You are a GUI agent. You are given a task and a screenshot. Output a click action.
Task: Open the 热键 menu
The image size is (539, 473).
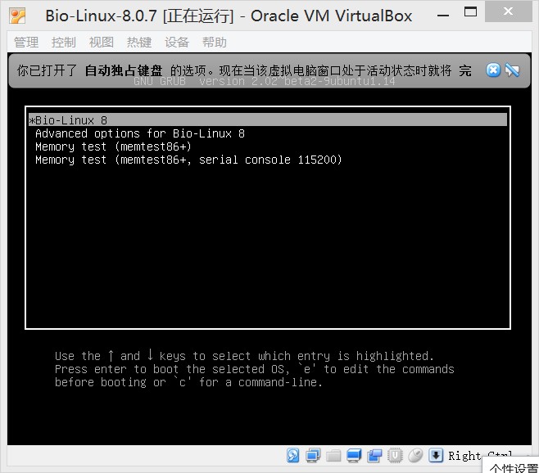(x=139, y=43)
